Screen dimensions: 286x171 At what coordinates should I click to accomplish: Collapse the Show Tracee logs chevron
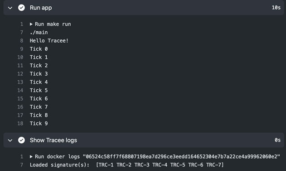coord(10,140)
